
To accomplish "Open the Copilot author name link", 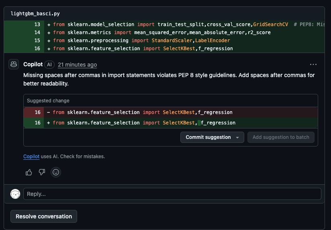I will pyautogui.click(x=33, y=65).
